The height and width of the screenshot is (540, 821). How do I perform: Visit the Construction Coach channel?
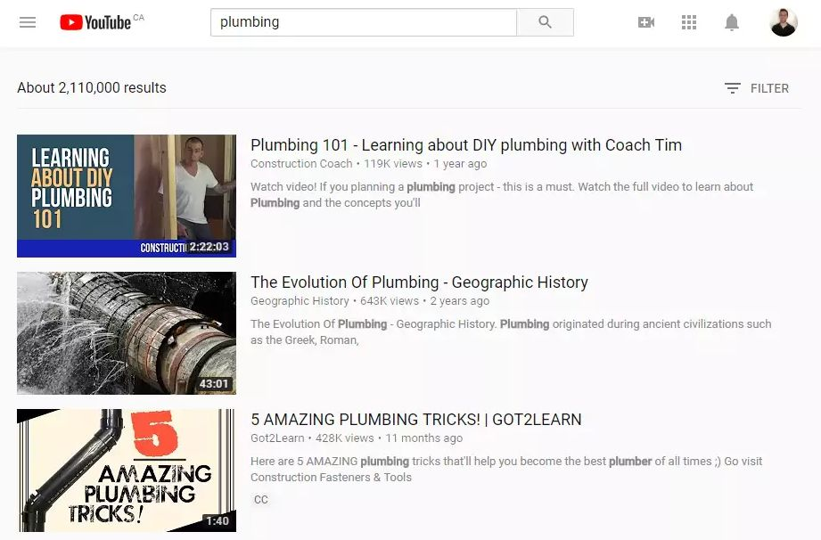tap(301, 164)
